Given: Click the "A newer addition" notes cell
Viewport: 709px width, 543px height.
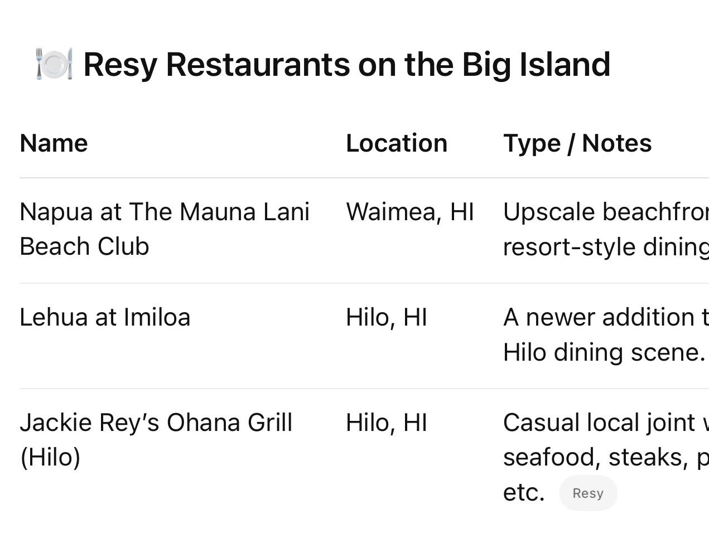Looking at the screenshot, I should coord(605,318).
